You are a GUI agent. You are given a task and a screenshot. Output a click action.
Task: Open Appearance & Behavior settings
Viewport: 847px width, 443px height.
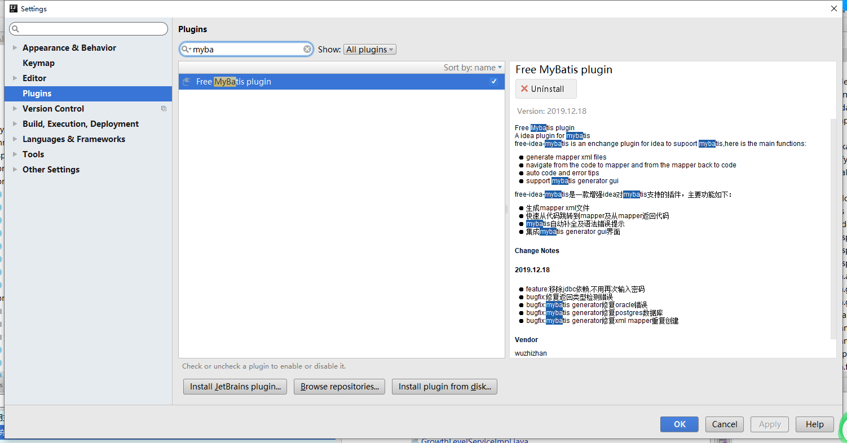coord(69,48)
